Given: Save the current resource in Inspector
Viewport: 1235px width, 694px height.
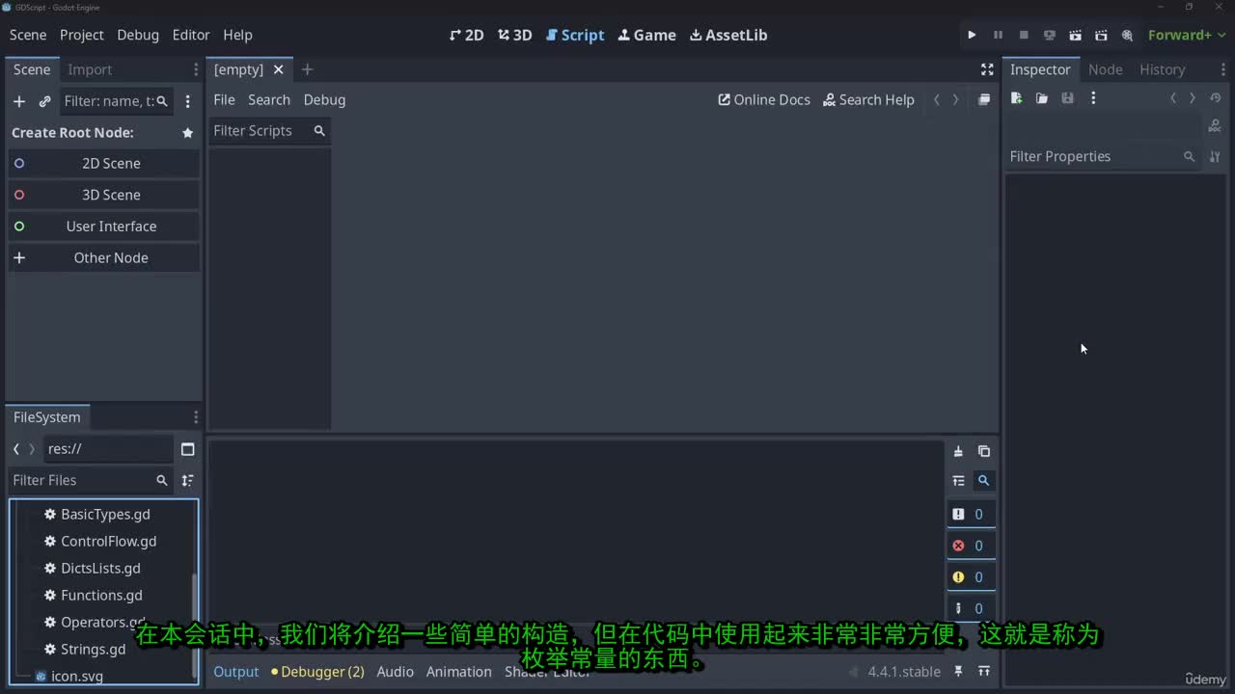Looking at the screenshot, I should click(1067, 98).
